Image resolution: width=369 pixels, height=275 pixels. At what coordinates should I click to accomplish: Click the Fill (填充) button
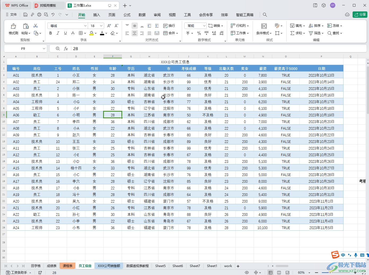297,26
